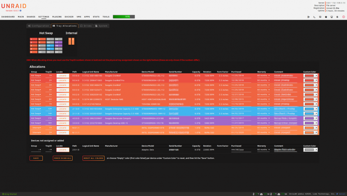Image resolution: width=347 pixels, height=196 pixels.
Task: Open TrayID dropdown for path 2:1:0:0 row
Action: [x=49, y=109]
